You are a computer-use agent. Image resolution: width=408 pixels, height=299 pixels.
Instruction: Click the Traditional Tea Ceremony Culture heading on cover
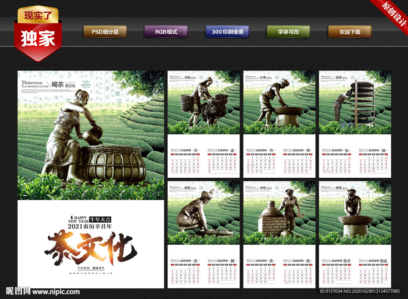pyautogui.click(x=35, y=84)
